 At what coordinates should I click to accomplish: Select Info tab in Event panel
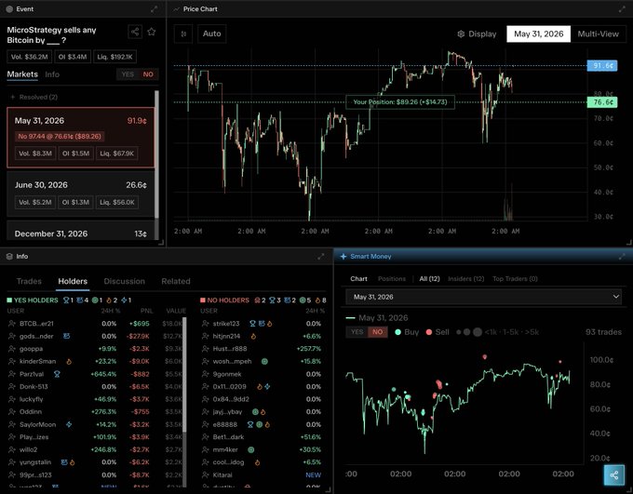52,74
